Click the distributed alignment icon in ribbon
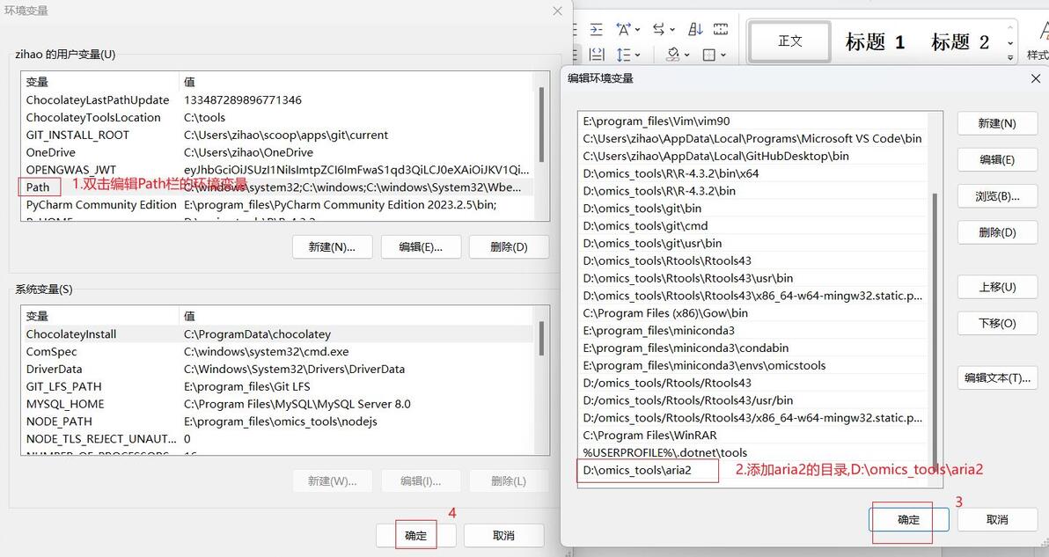This screenshot has height=557, width=1049. tap(598, 55)
